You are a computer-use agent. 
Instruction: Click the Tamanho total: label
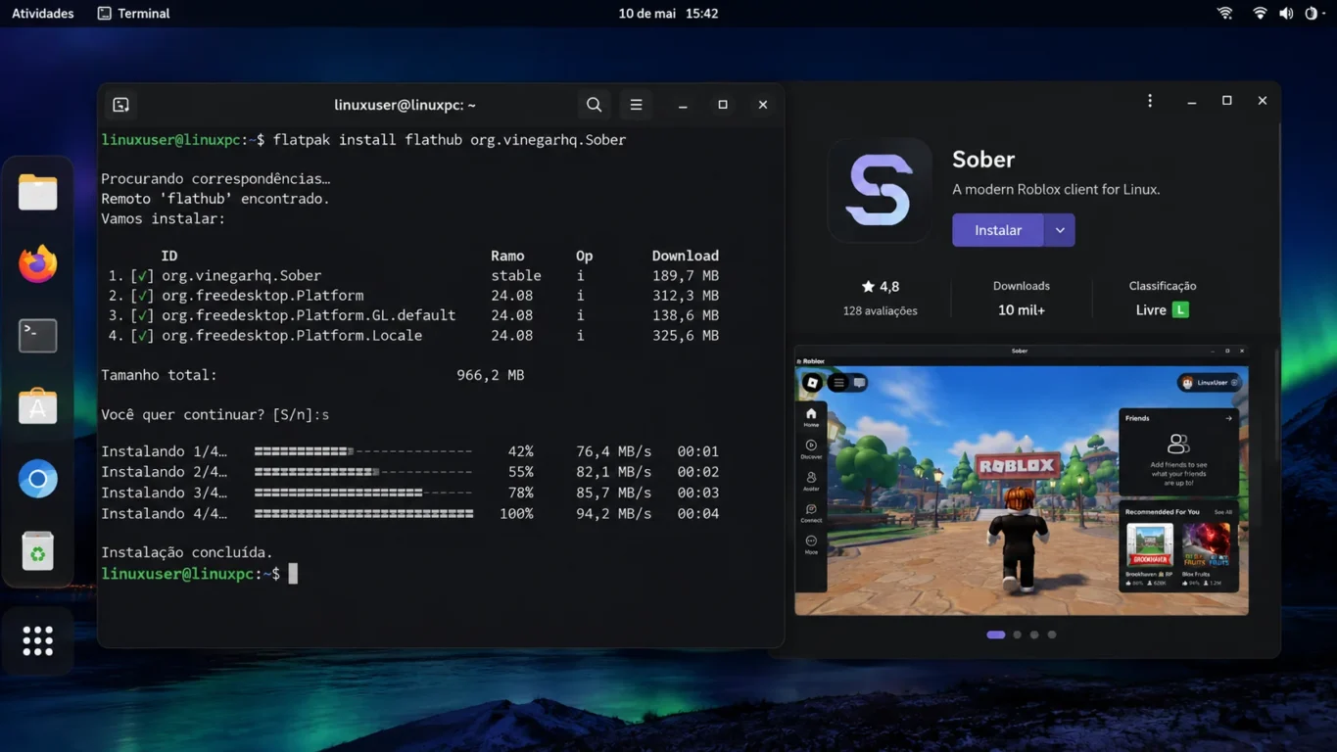point(159,375)
